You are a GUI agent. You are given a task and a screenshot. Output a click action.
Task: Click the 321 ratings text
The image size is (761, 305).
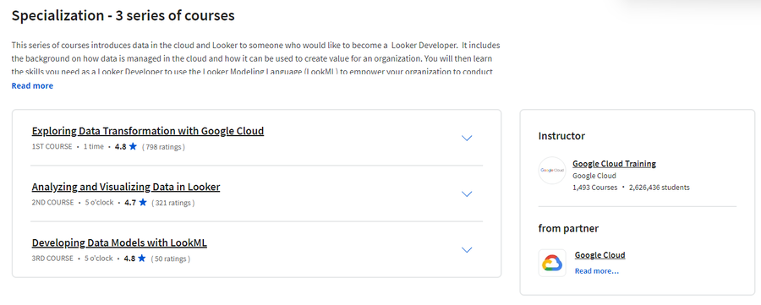tap(173, 203)
